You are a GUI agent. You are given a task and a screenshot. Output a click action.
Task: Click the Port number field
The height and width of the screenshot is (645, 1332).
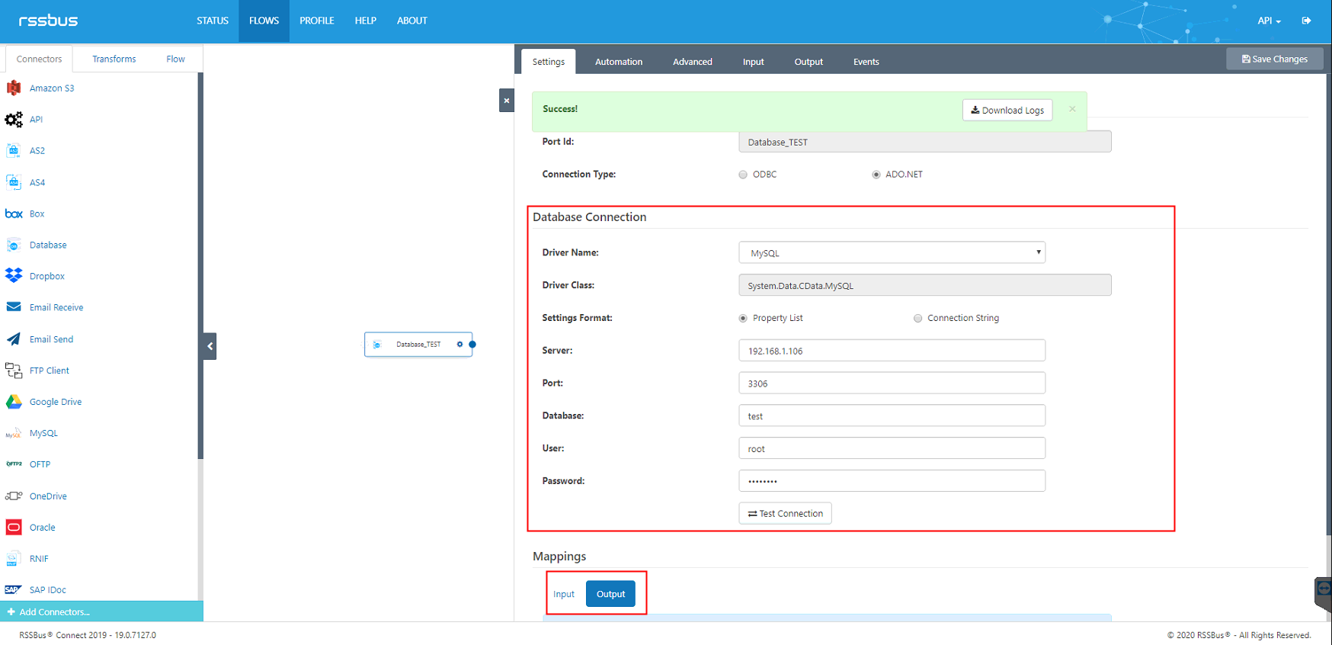(x=892, y=383)
